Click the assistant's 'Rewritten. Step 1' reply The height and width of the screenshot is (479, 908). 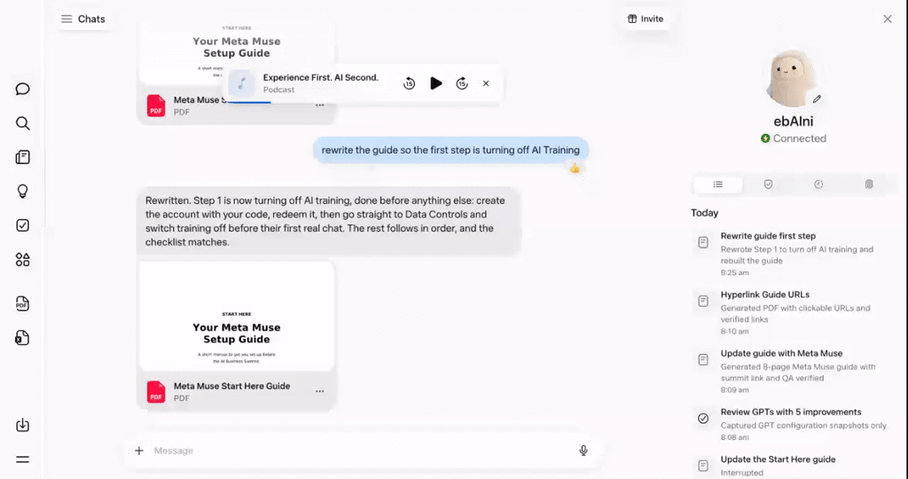pos(328,221)
